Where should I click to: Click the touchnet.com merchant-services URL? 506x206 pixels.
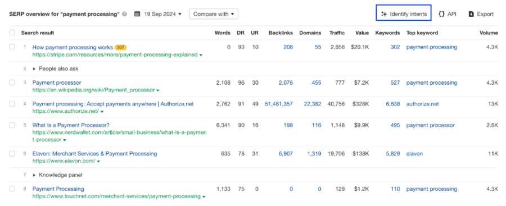click(x=116, y=196)
